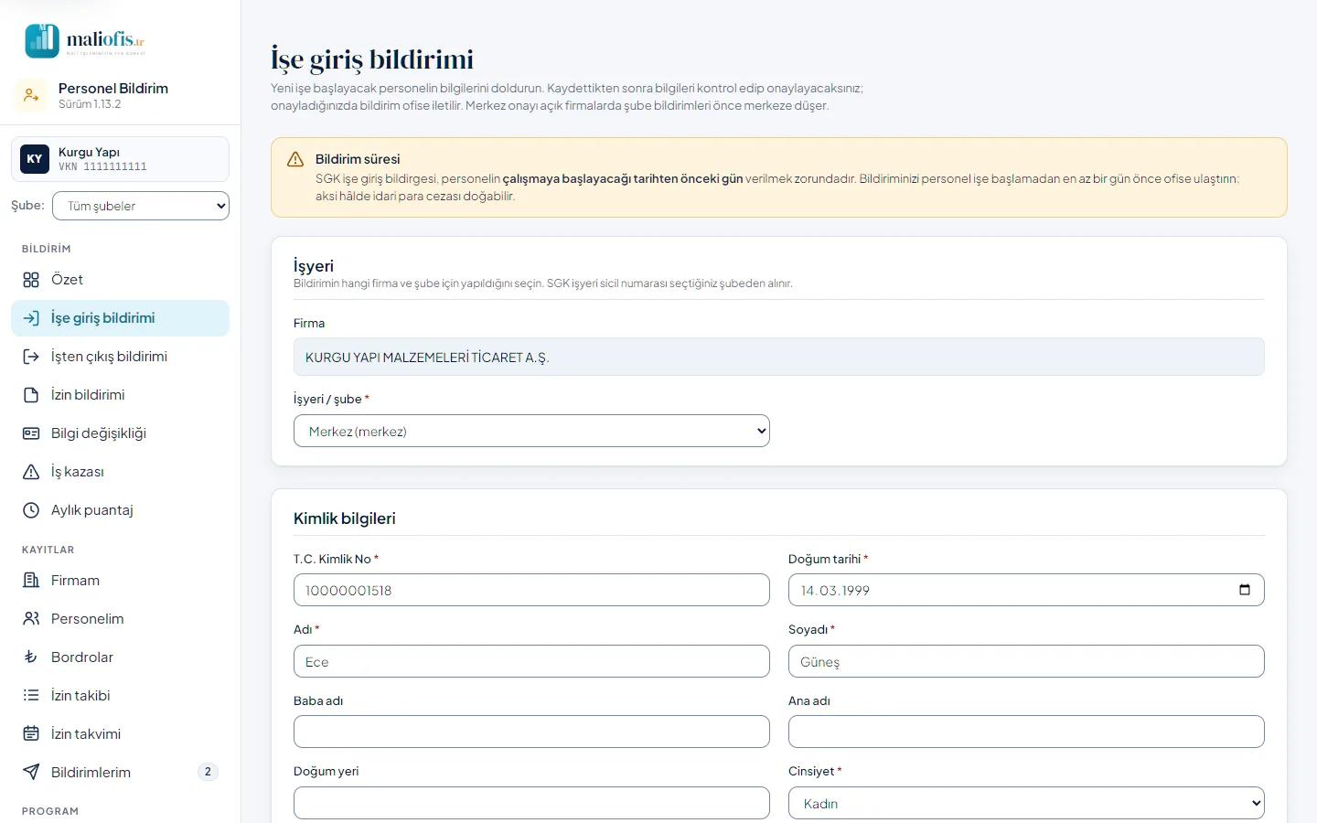
Task: Open the Şube filter dropdown
Action: (141, 206)
